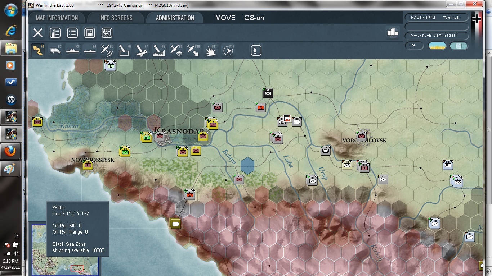492x276 pixels.
Task: Click the wheat-field weather indicator
Action: pyautogui.click(x=437, y=46)
